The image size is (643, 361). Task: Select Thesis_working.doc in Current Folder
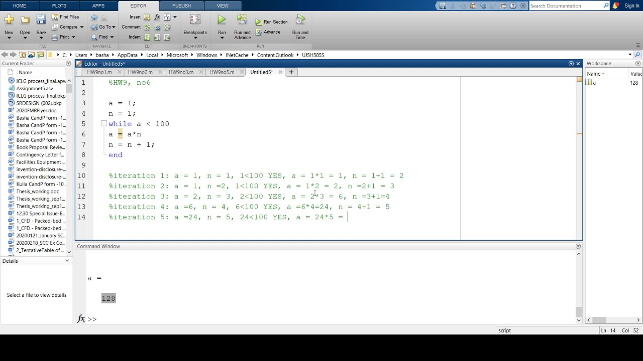(x=38, y=192)
